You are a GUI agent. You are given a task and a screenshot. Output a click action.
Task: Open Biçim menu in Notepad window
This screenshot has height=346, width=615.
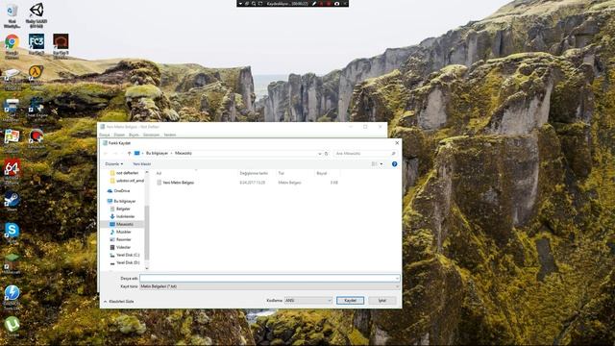click(134, 135)
